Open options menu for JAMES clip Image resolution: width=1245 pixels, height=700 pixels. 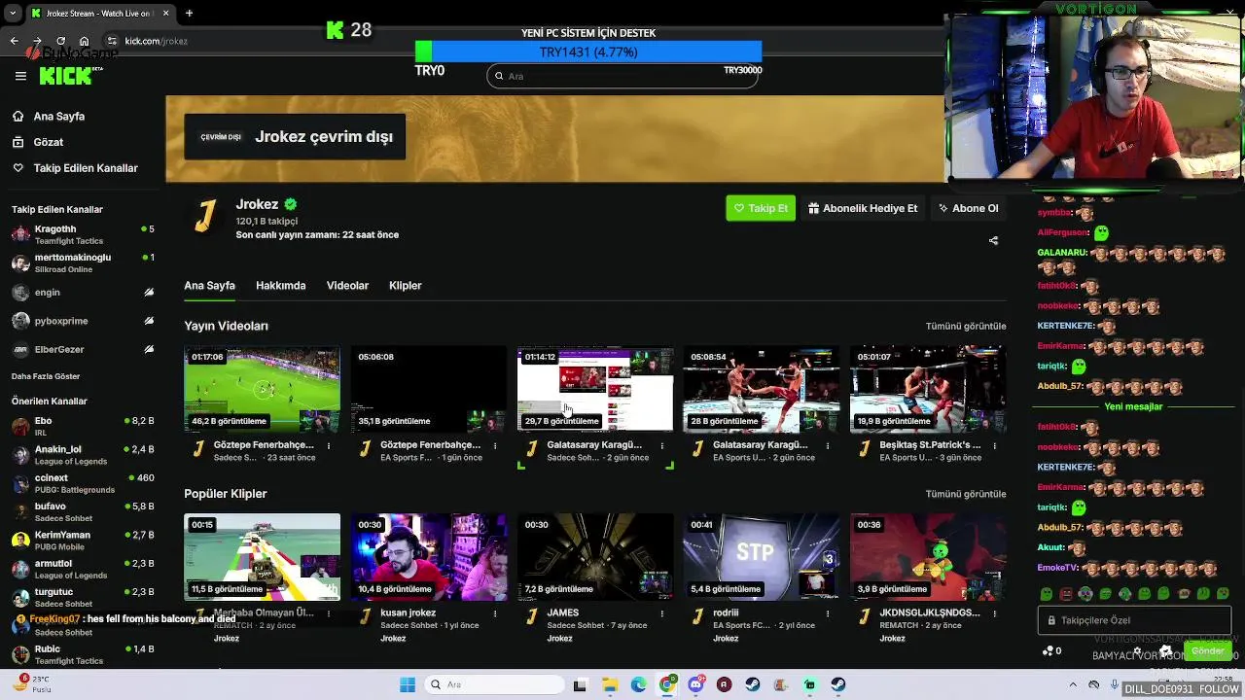[x=661, y=614]
